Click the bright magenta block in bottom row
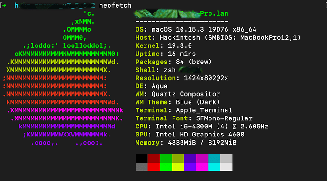The width and height of the screenshot is (327, 181). tap(202, 167)
